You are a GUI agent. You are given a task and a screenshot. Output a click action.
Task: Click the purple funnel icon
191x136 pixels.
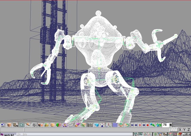tap(77, 125)
